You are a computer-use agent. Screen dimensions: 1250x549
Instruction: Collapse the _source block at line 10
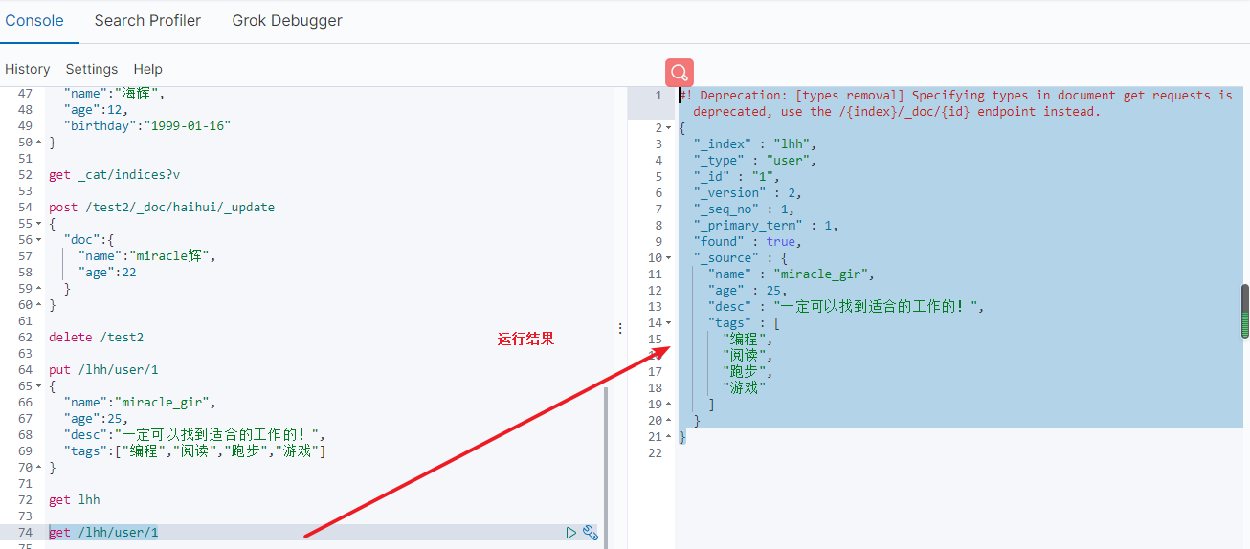[x=668, y=258]
